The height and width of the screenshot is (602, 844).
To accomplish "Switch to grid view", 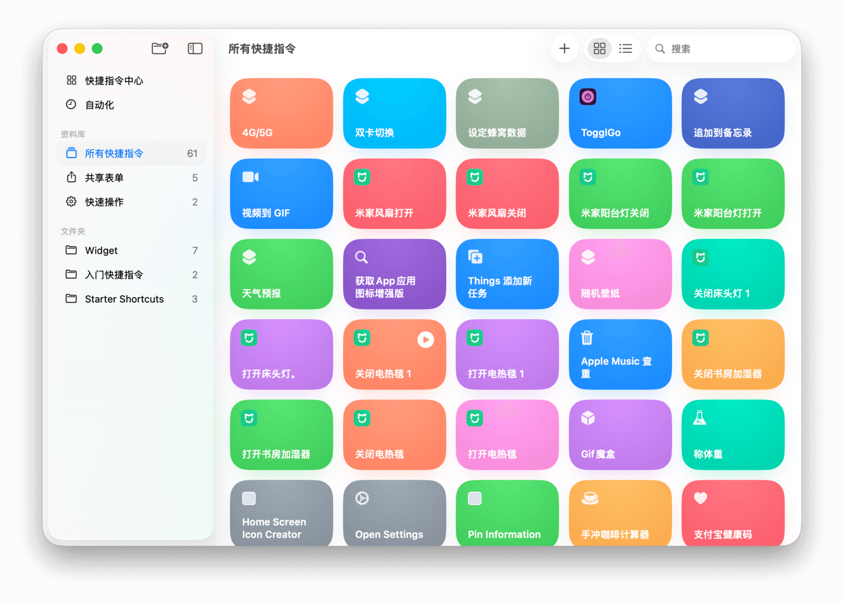I will coord(599,48).
